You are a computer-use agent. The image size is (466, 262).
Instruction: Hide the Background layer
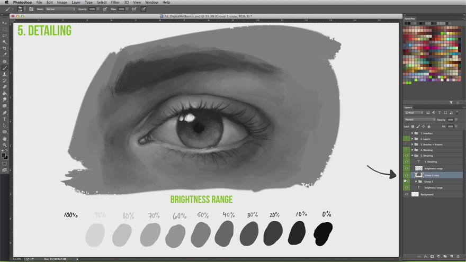pyautogui.click(x=406, y=194)
